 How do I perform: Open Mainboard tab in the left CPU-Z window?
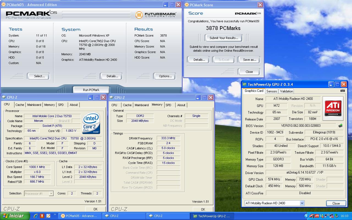point(34,105)
